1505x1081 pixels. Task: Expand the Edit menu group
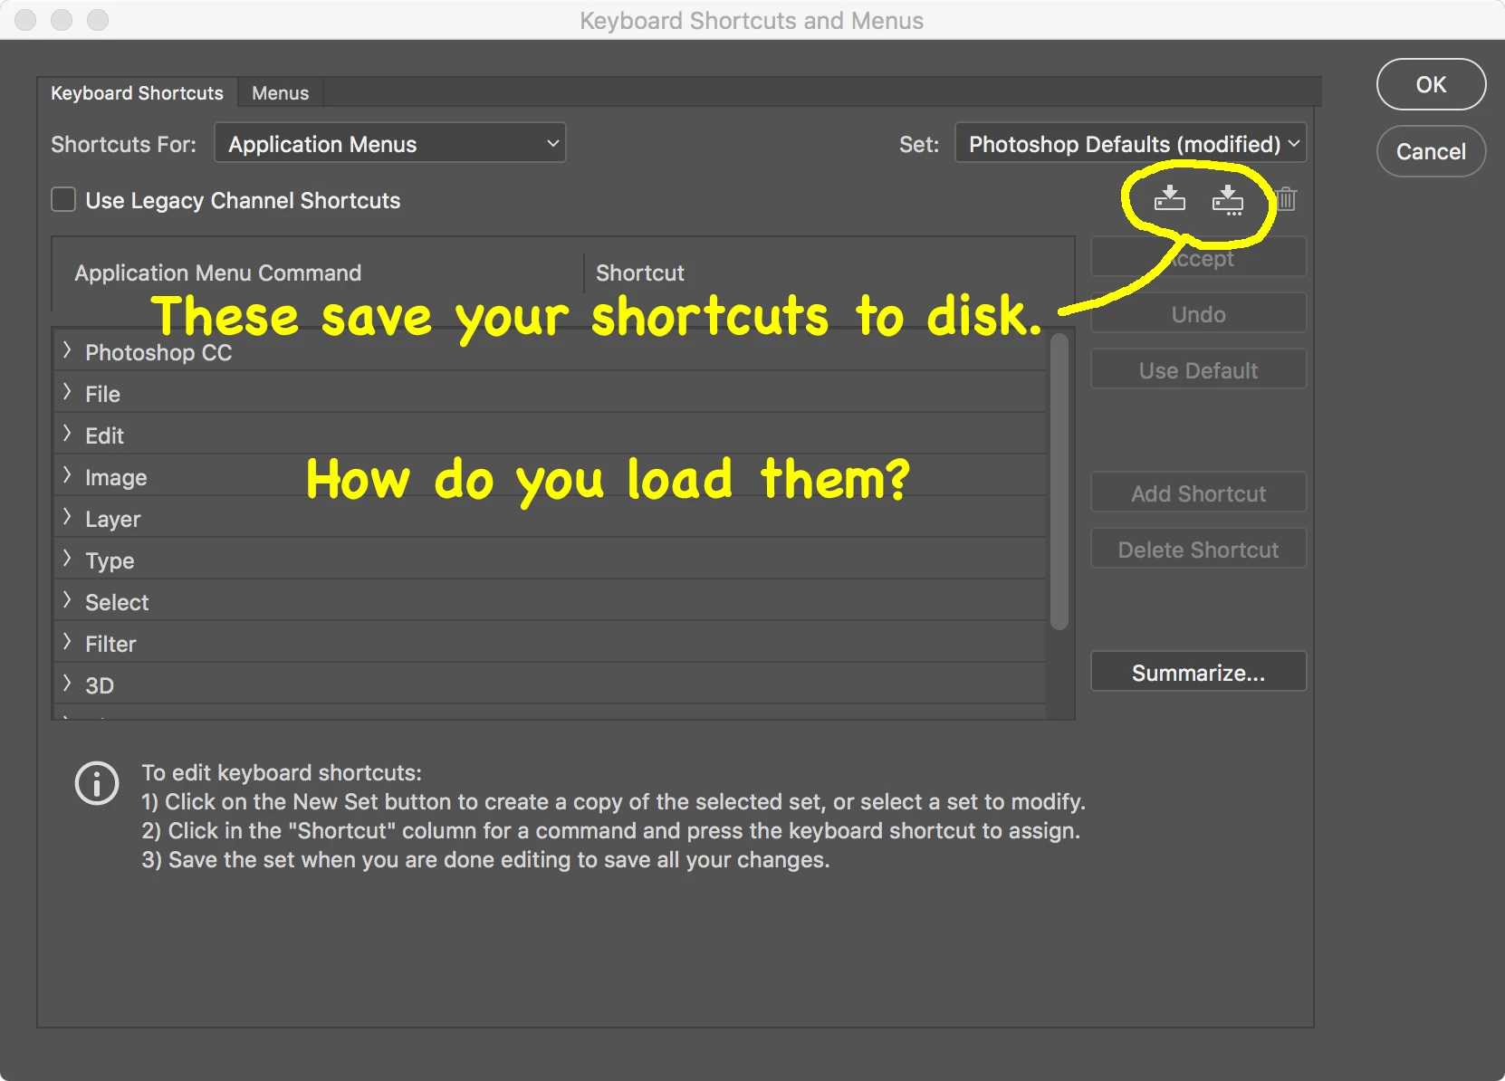click(67, 434)
